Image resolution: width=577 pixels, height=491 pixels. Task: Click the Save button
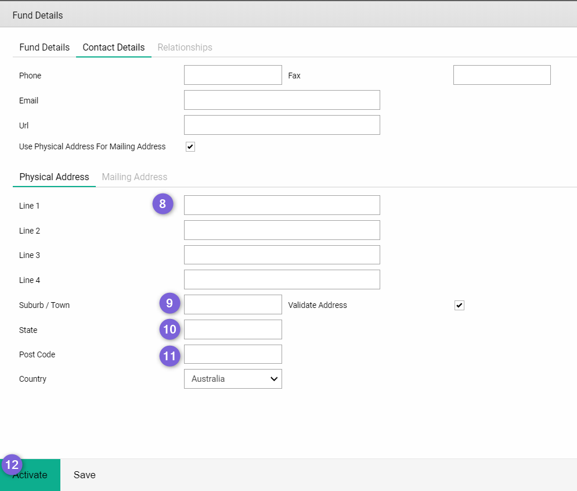[x=85, y=475]
